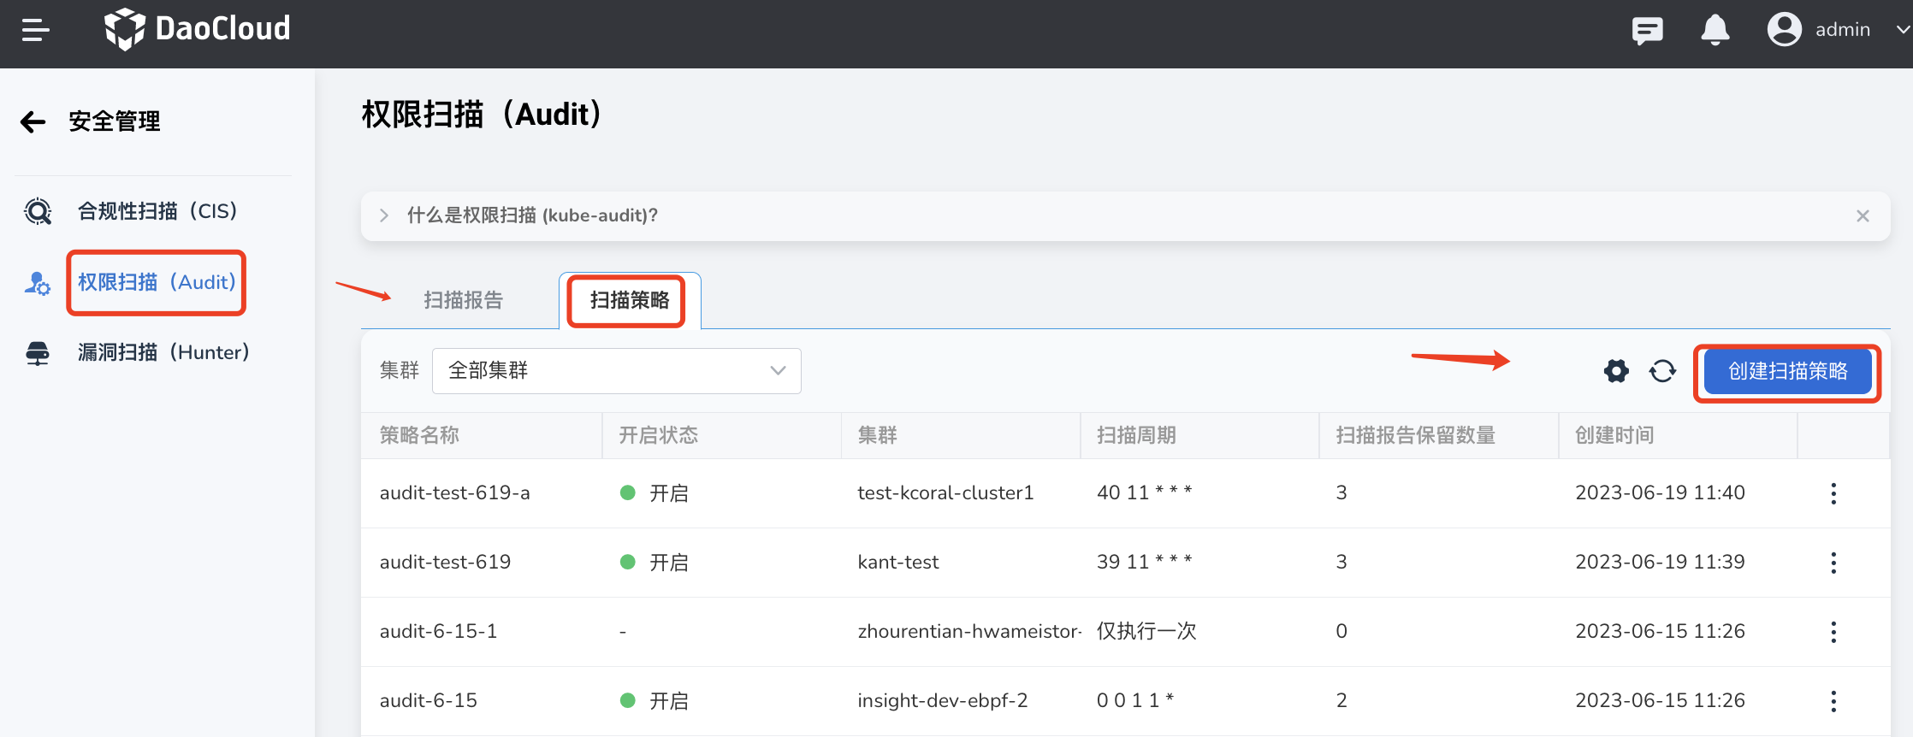The height and width of the screenshot is (737, 1913).
Task: Click cron value 39 11 * * *
Action: 1145,562
